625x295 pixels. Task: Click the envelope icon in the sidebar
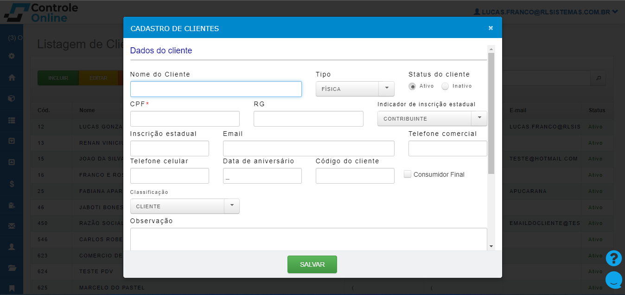point(12,226)
